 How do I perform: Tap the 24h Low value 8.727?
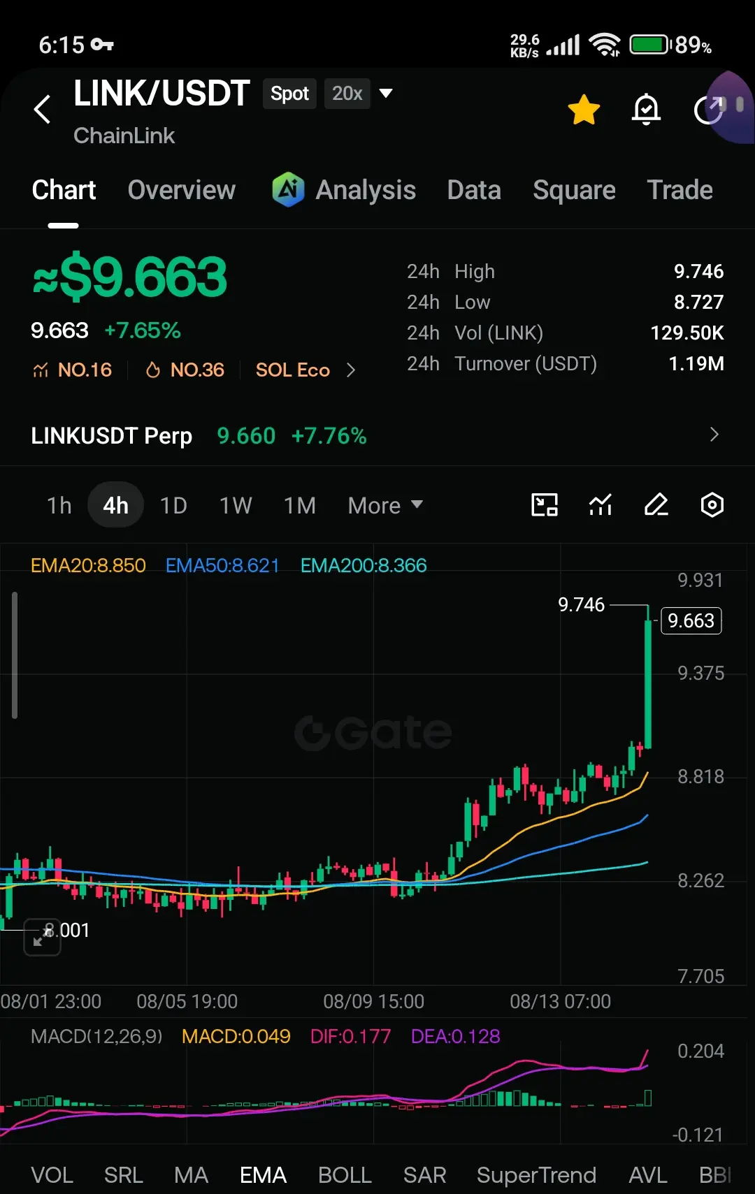tap(698, 302)
